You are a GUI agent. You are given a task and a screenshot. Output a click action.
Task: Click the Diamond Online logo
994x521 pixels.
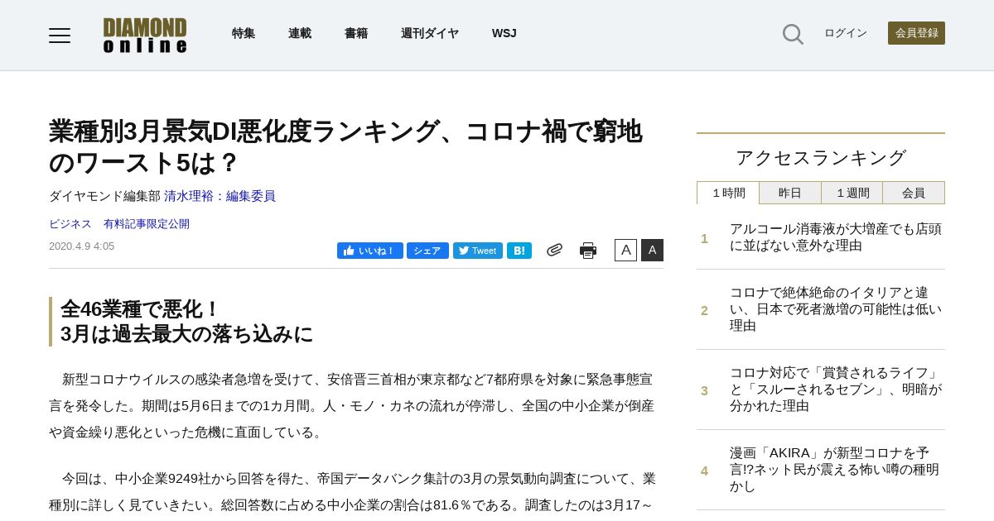[x=145, y=35]
